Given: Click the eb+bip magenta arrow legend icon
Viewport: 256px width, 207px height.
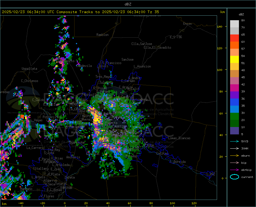Looking at the screenshot, I should click(x=234, y=170).
